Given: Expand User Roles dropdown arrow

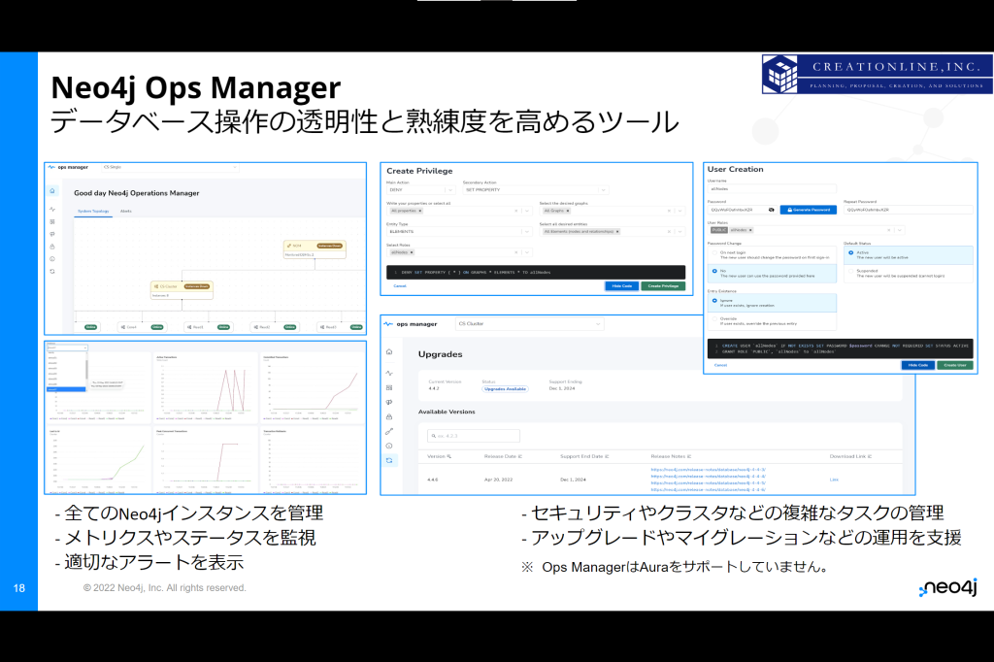Looking at the screenshot, I should coord(900,230).
